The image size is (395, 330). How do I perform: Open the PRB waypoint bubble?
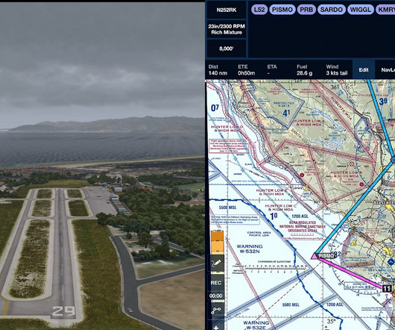pos(306,10)
